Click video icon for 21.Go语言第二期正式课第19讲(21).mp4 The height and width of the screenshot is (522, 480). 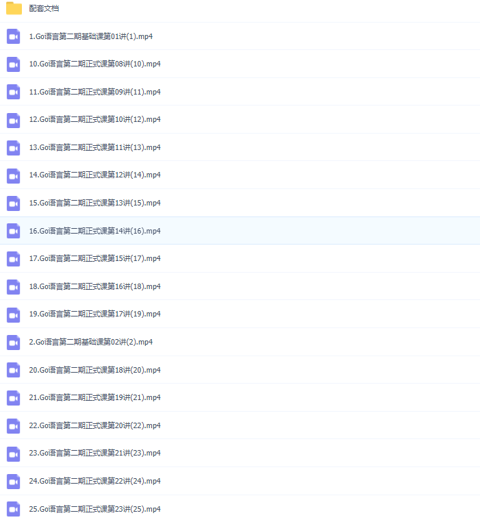(x=13, y=397)
